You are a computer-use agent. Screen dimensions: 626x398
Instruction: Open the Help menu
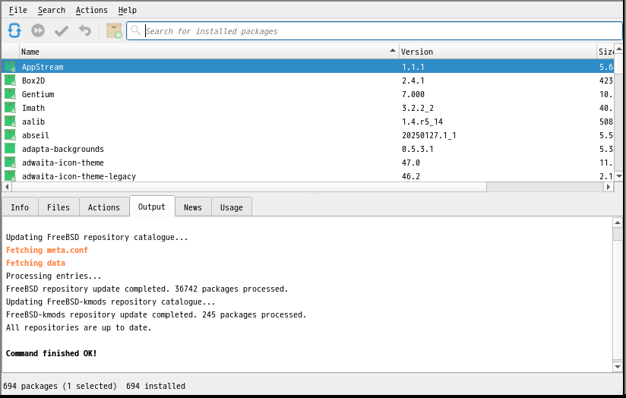(x=128, y=10)
